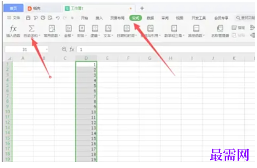
Task: Click cell D15 containing 15
Action: tap(86, 138)
